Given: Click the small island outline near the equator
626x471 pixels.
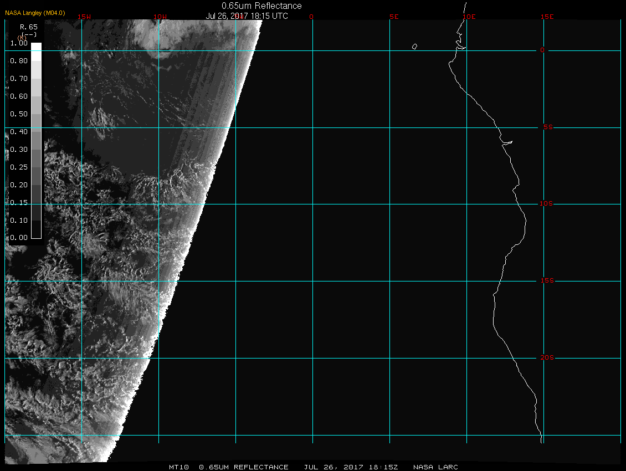Looking at the screenshot, I should pos(414,47).
